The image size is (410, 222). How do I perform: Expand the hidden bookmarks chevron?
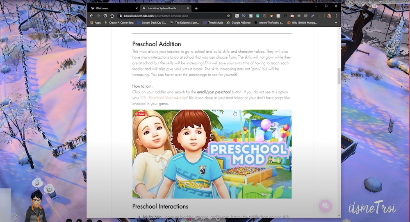tap(336, 23)
